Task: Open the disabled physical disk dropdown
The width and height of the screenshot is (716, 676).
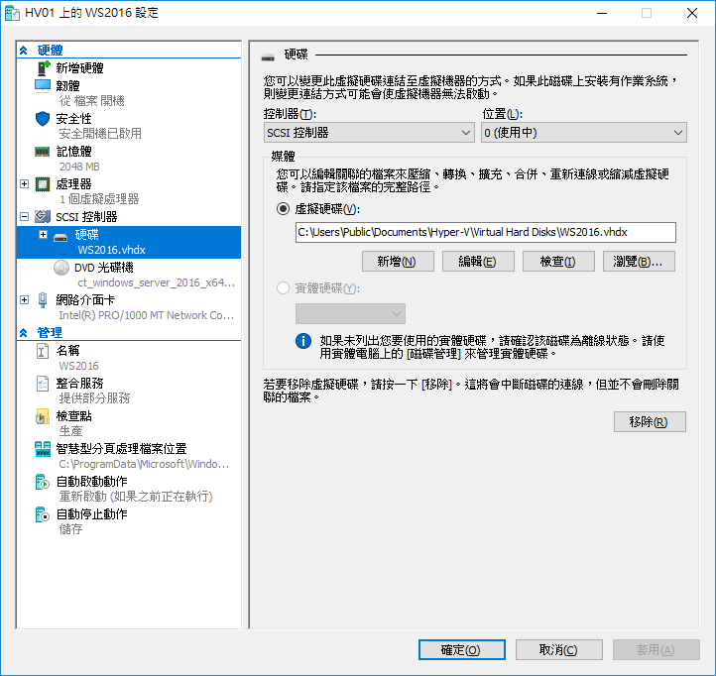Action: pos(350,314)
